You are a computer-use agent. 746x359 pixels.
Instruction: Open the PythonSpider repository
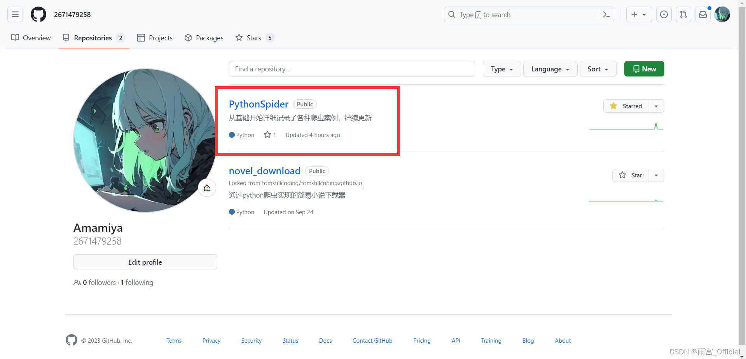259,104
